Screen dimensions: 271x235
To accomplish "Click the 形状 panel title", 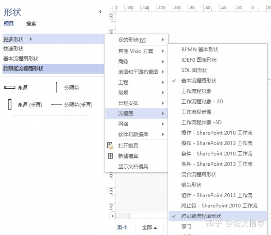I will coord(12,12).
